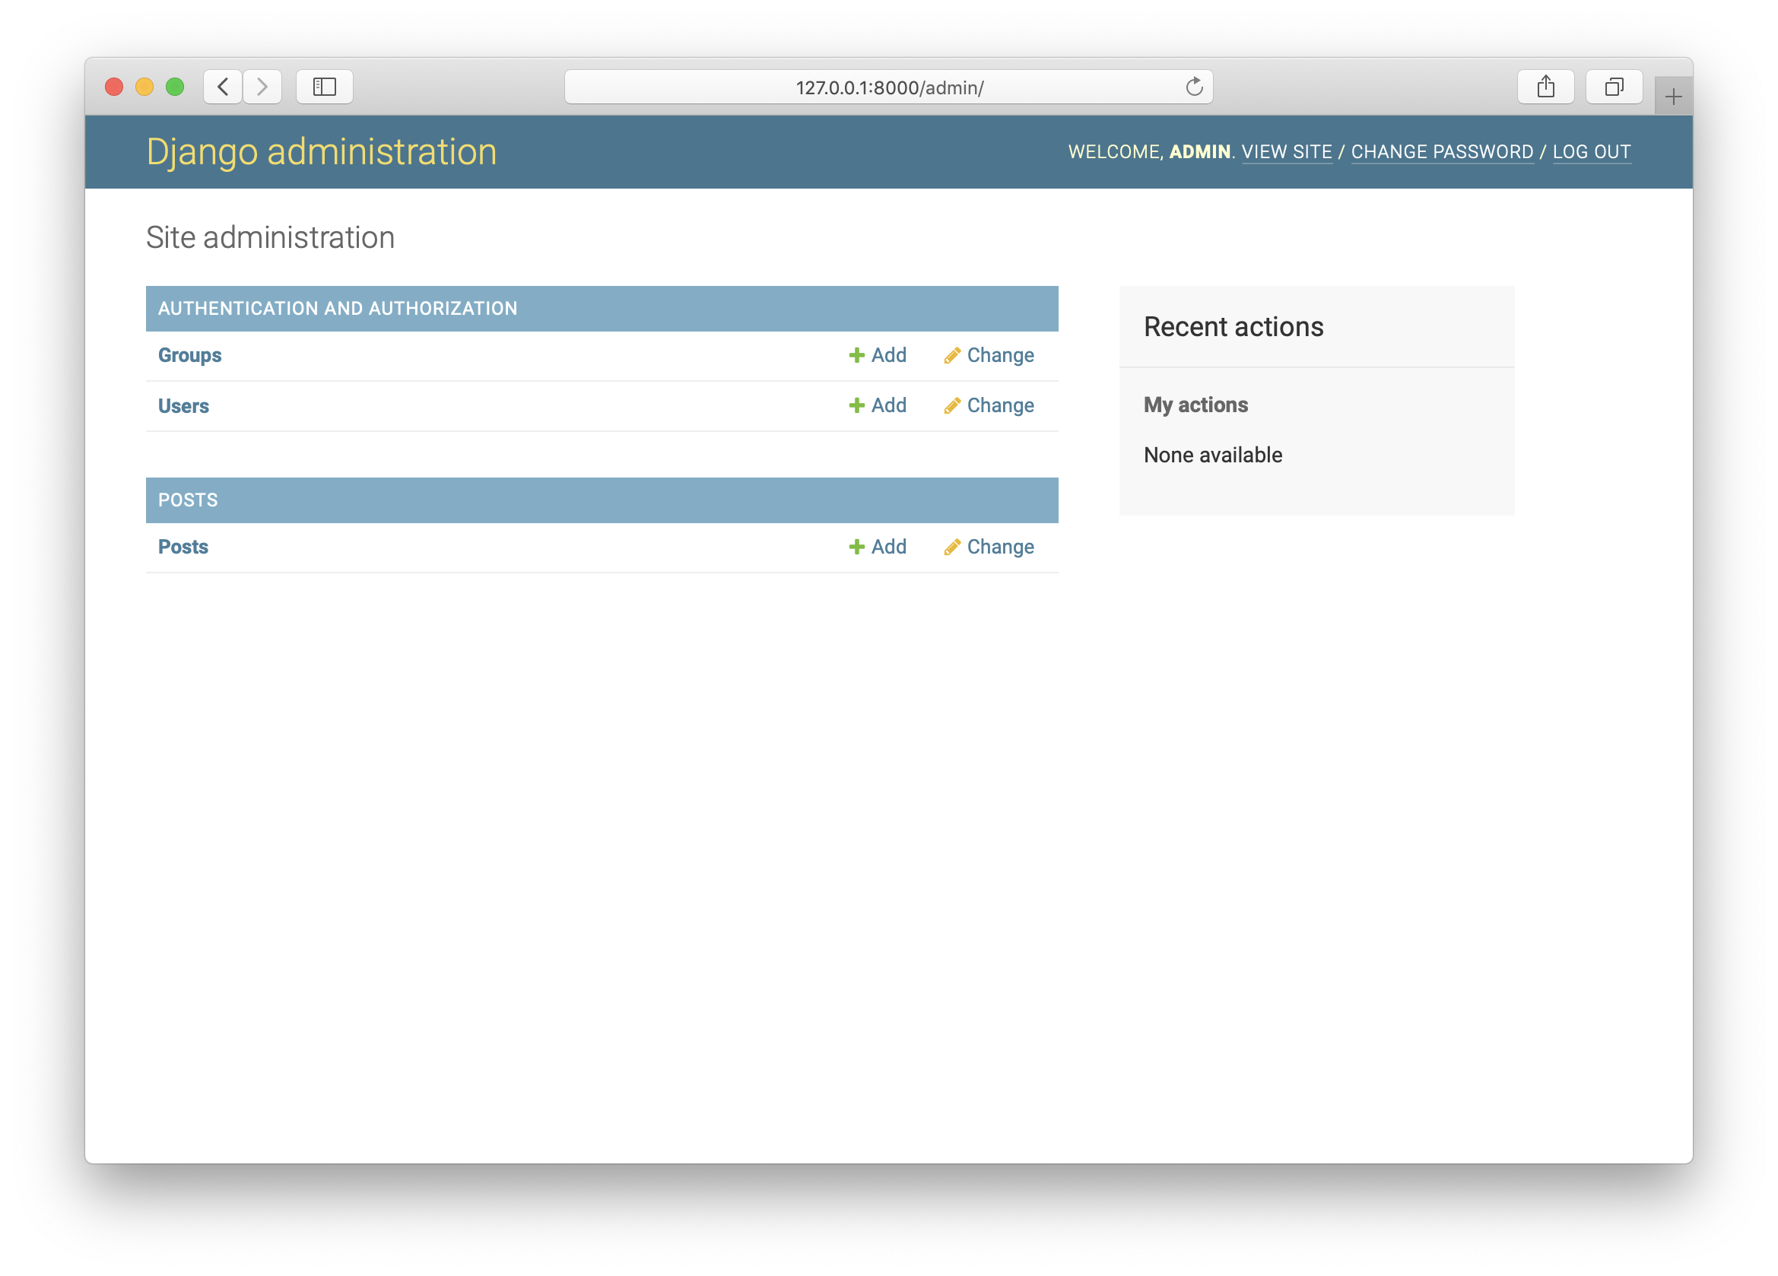Click the pencil icon in Groups row
This screenshot has width=1778, height=1276.
pyautogui.click(x=951, y=356)
